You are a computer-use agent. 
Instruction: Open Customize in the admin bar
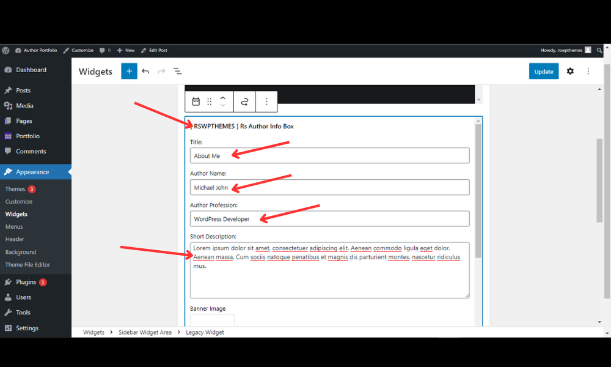78,50
